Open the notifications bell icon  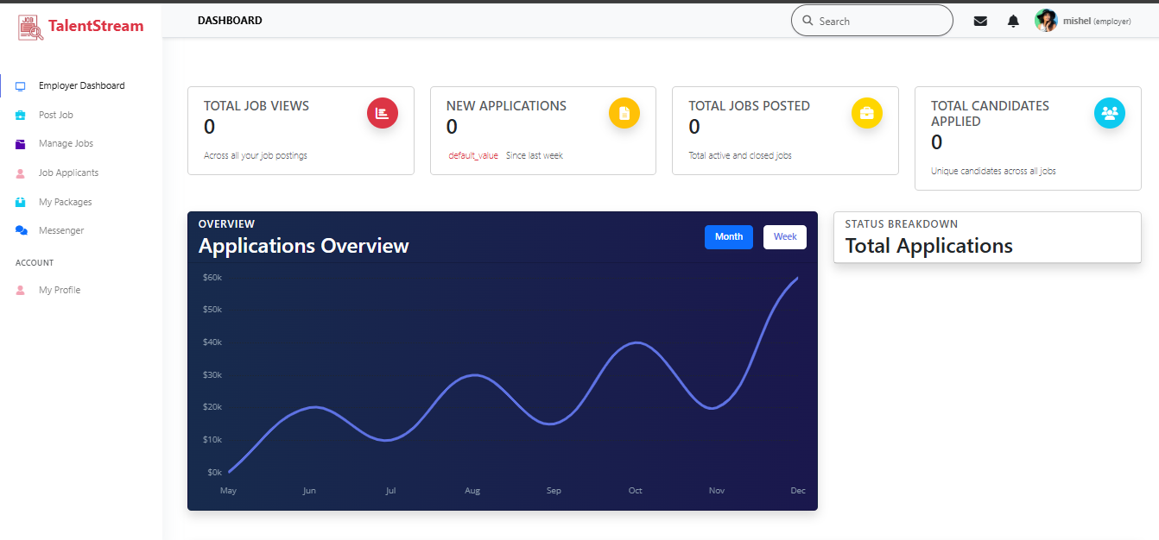click(x=1013, y=20)
